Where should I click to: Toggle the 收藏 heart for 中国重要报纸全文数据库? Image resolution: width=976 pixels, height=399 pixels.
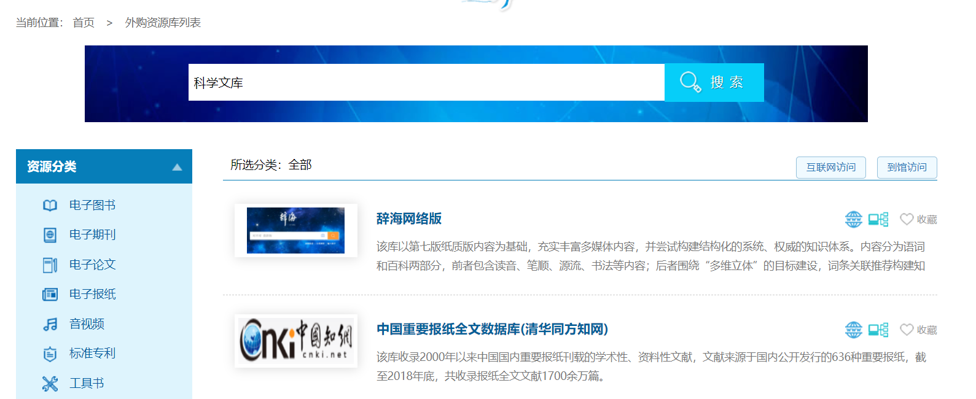tap(907, 330)
